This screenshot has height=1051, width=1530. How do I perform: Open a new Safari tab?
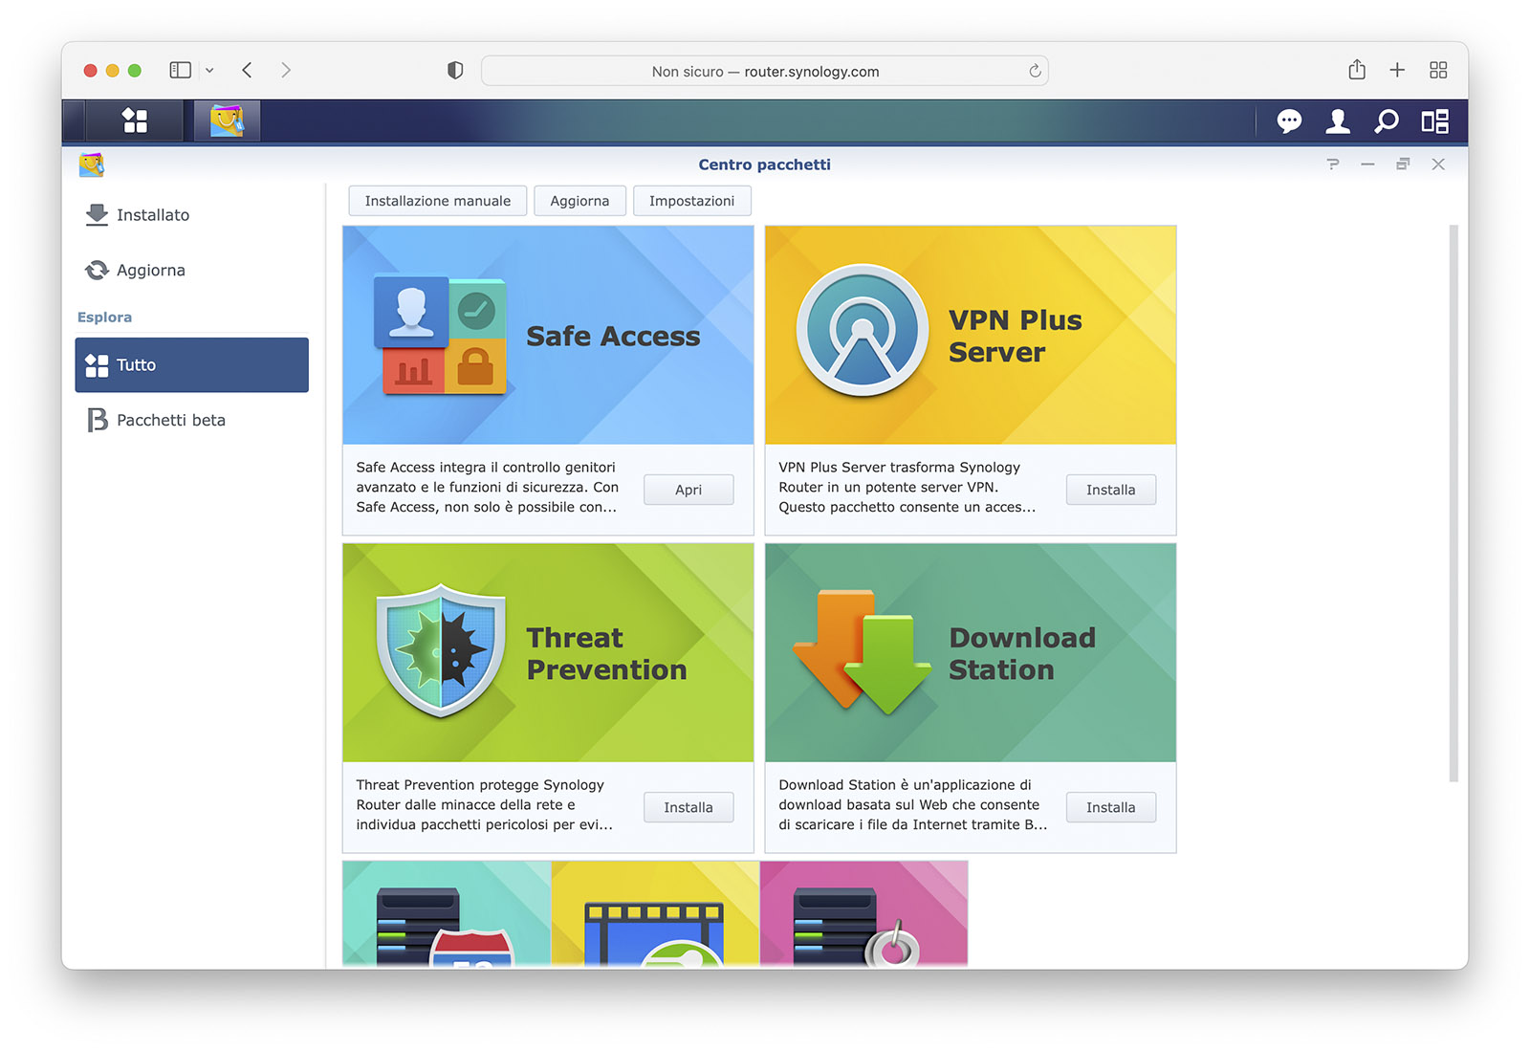1397,70
